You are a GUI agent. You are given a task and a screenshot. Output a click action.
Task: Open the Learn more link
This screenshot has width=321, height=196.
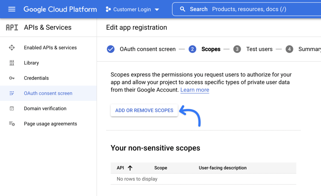(x=195, y=90)
